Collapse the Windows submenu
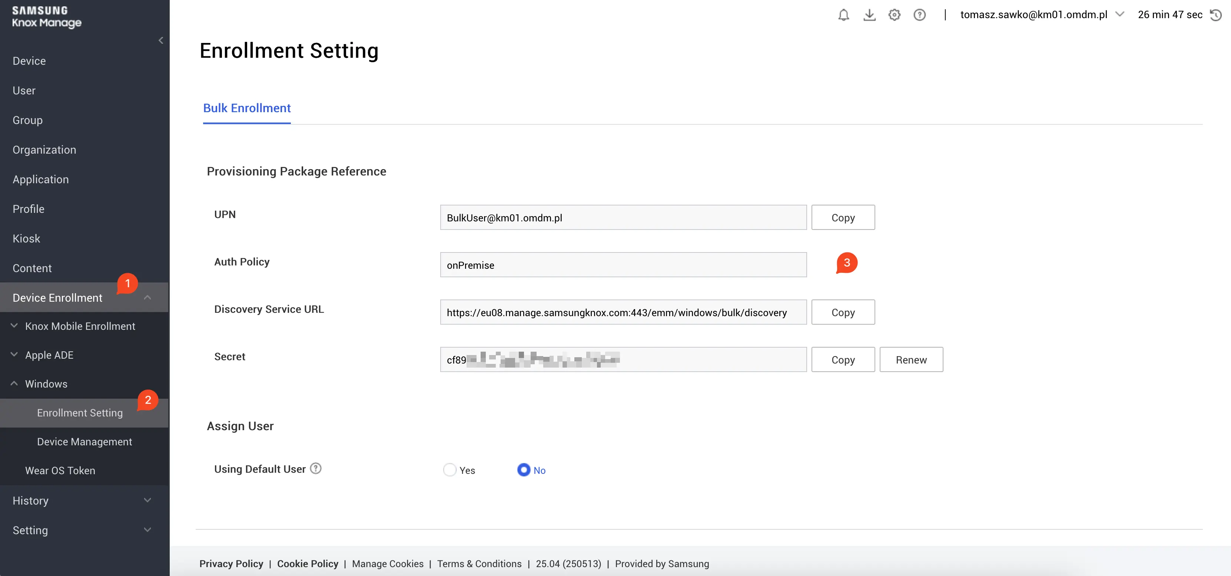Image resolution: width=1231 pixels, height=576 pixels. tap(14, 383)
